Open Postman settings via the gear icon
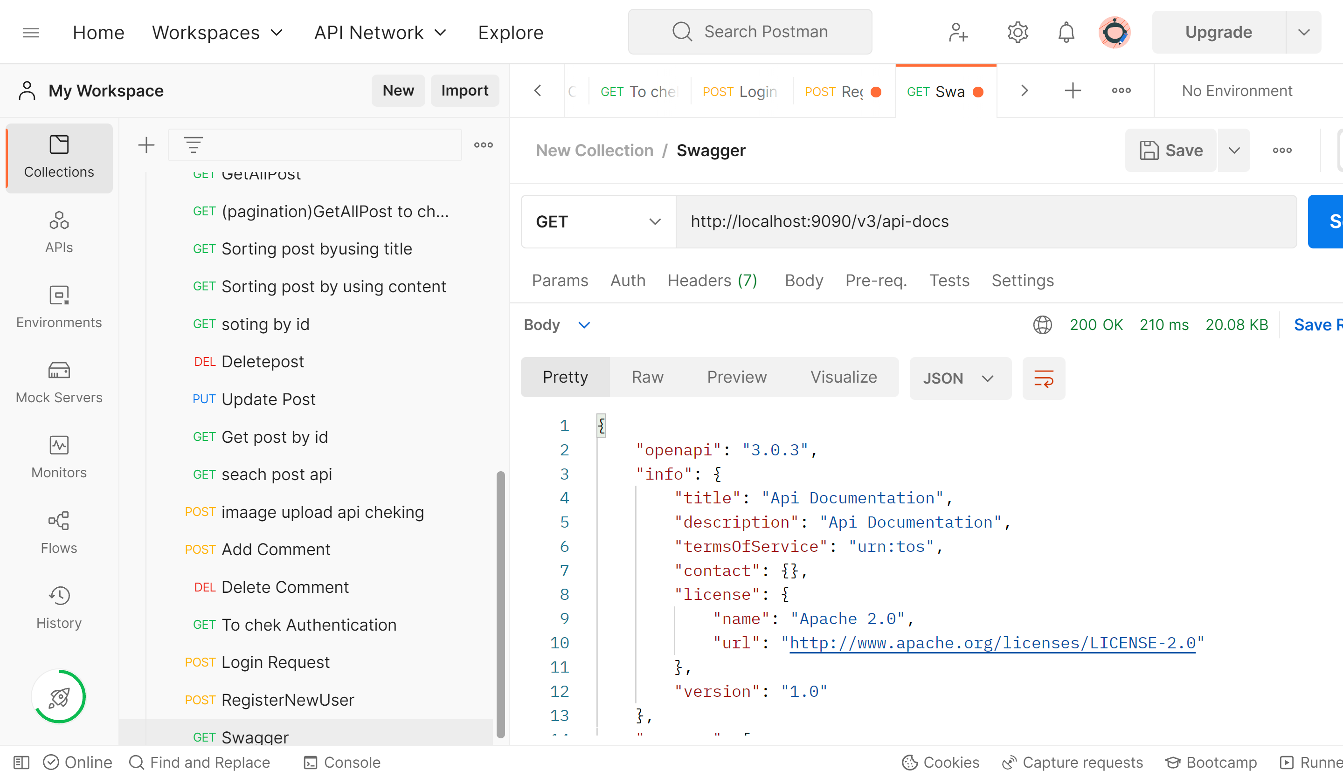Screen dimensions: 1343x777 (x=1017, y=32)
